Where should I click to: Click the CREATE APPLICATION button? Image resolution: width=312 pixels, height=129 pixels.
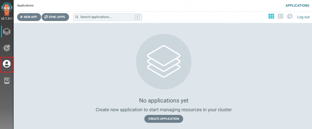coord(164,119)
